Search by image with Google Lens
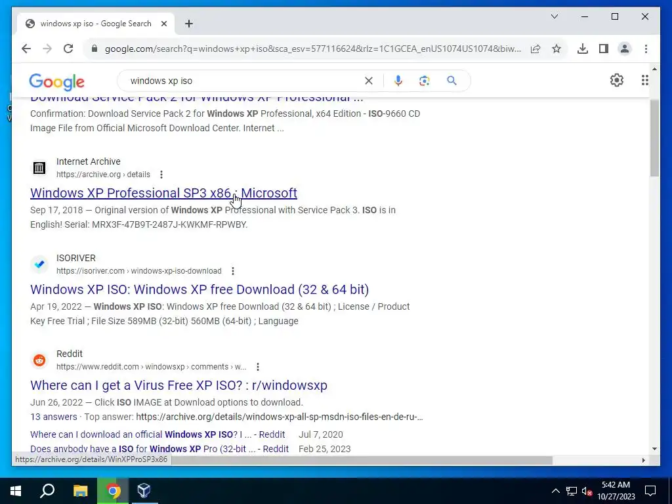Image resolution: width=672 pixels, height=504 pixels. click(x=425, y=81)
